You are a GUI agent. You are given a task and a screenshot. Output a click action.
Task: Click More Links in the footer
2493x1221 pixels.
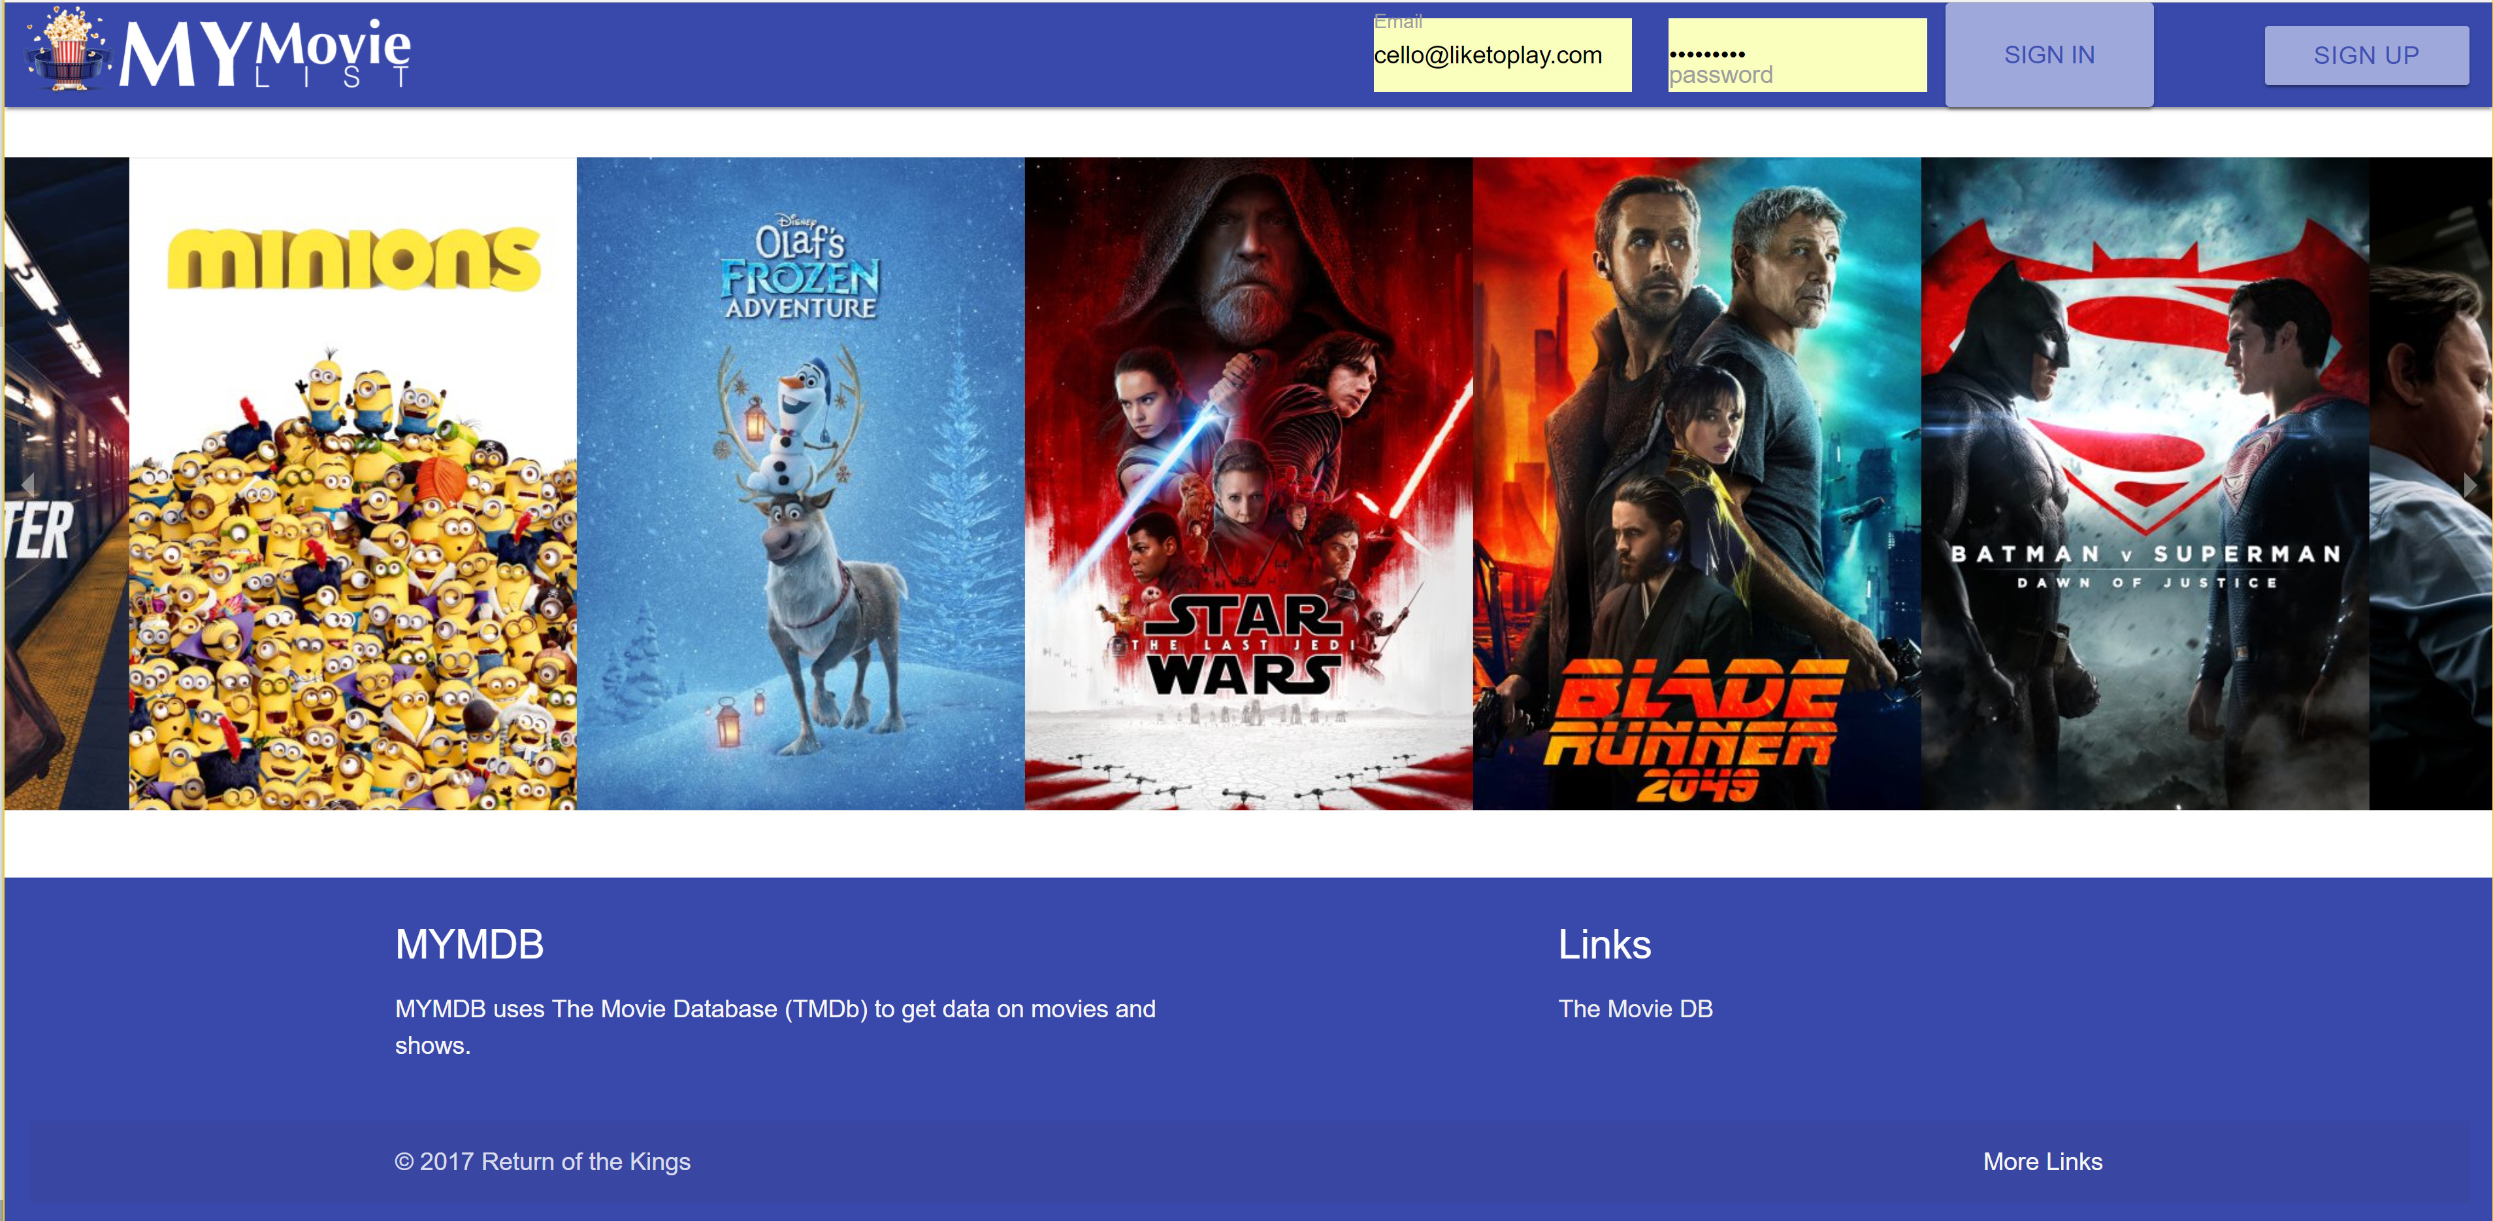click(x=2042, y=1163)
